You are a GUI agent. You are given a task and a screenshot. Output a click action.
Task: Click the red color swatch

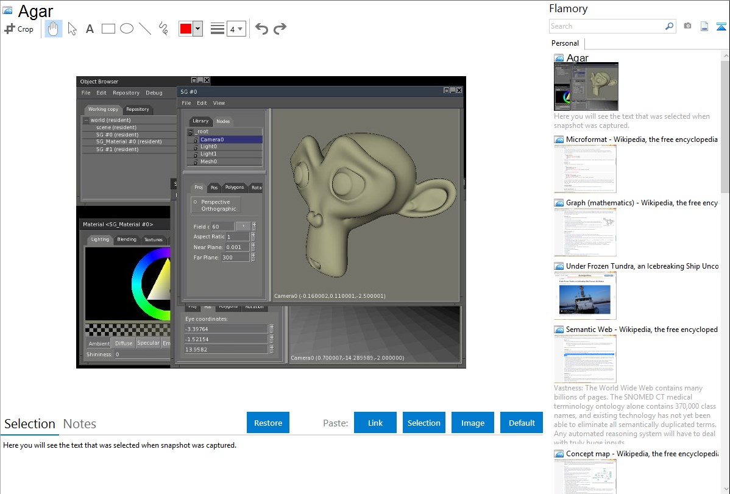pos(186,29)
